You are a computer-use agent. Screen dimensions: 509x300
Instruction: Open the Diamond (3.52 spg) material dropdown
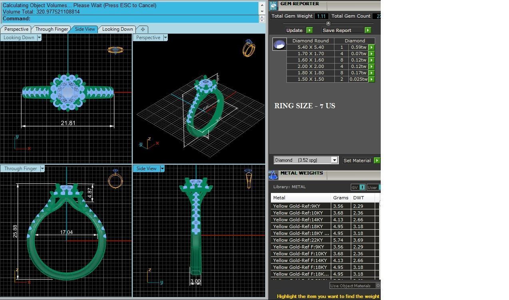[x=334, y=160]
